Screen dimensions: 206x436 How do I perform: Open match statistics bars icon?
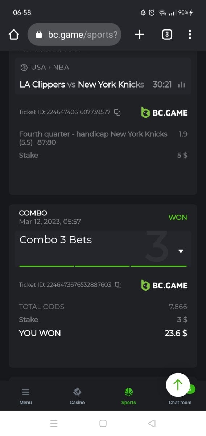[x=182, y=85]
